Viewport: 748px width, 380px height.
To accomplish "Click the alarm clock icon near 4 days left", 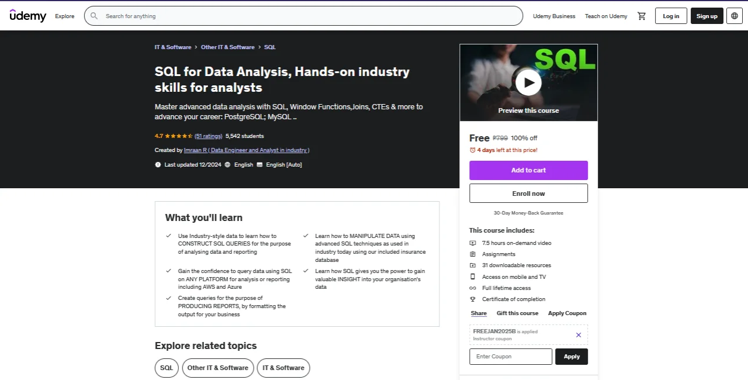I will pos(473,150).
